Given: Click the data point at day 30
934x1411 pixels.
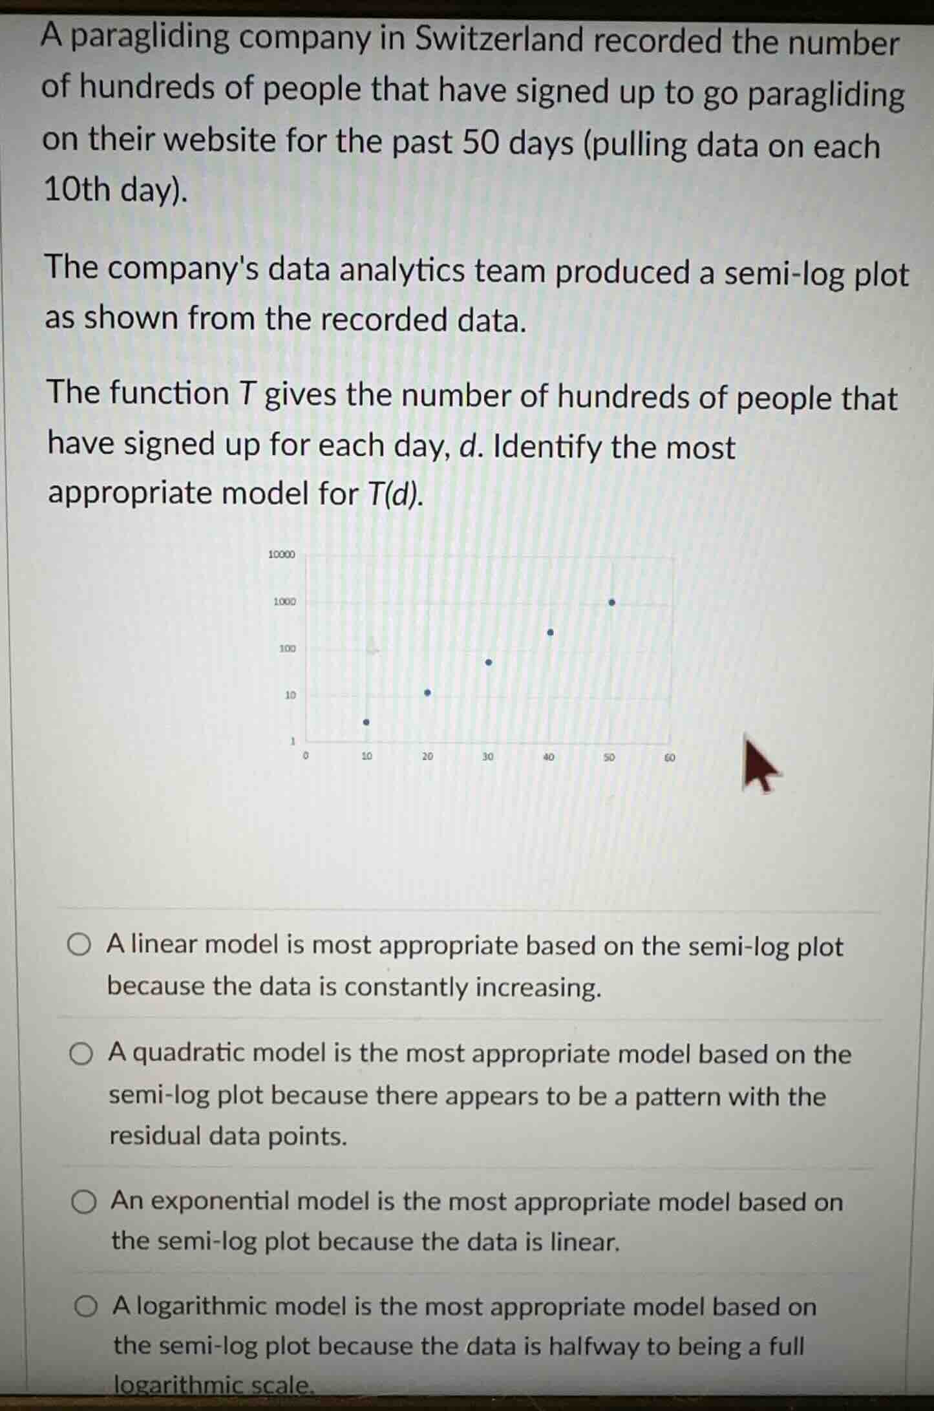Looking at the screenshot, I should [489, 663].
